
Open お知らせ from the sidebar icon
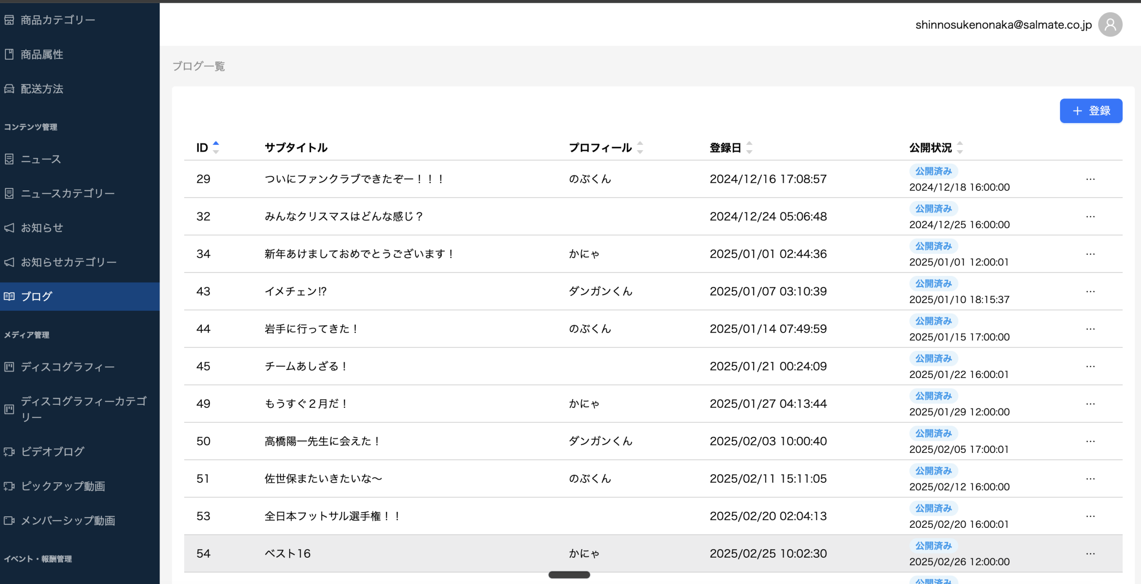coord(10,228)
